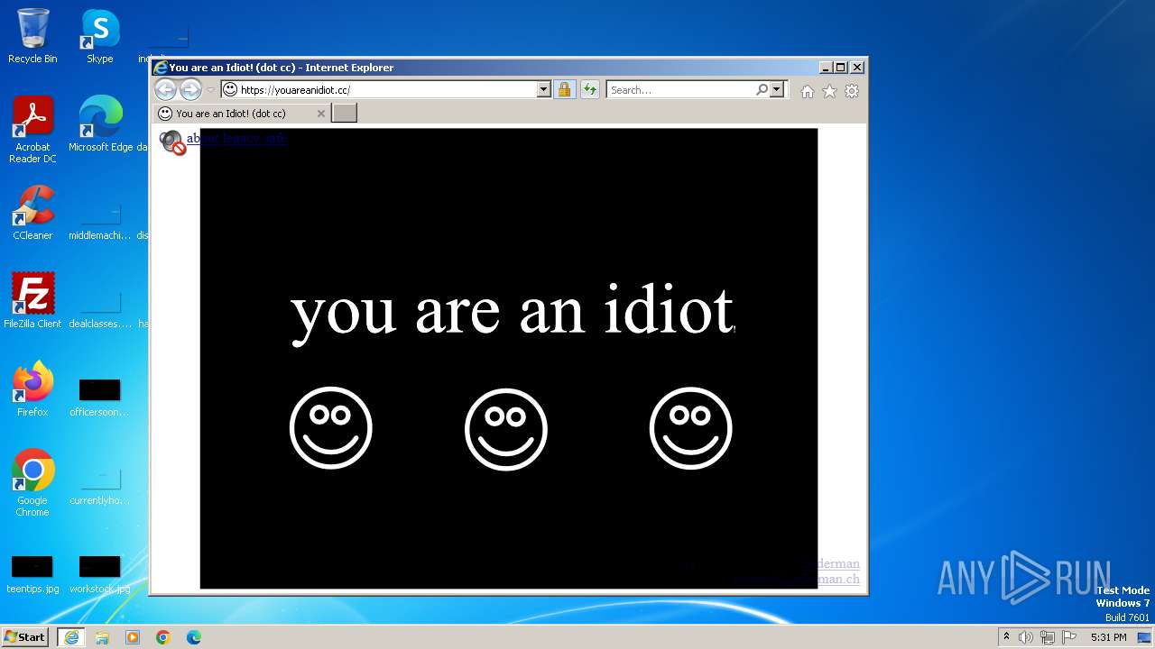Launch the Skype desktop shortcut
The width and height of the screenshot is (1155, 649).
pos(100,37)
